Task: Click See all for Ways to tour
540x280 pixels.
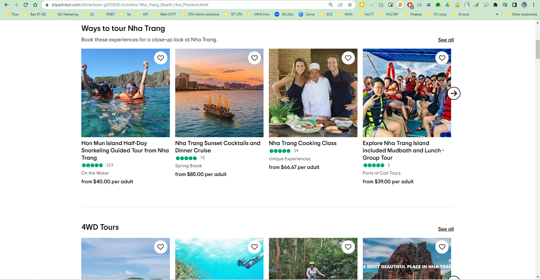Action: [446, 40]
